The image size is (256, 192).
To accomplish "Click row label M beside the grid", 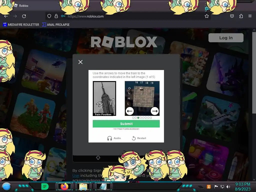I will click(x=129, y=98).
